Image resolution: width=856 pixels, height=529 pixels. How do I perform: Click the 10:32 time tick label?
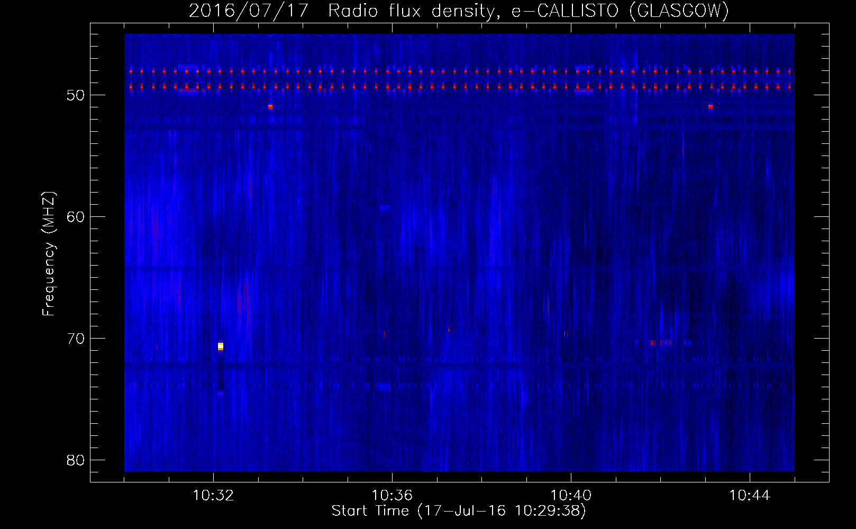pyautogui.click(x=213, y=496)
